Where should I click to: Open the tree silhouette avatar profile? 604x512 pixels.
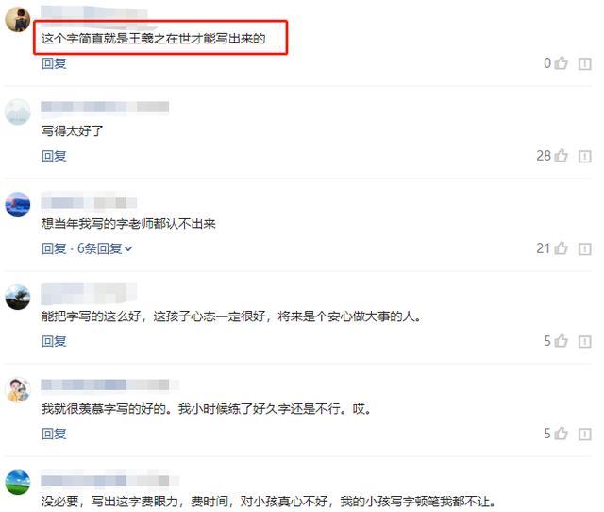[x=17, y=297]
